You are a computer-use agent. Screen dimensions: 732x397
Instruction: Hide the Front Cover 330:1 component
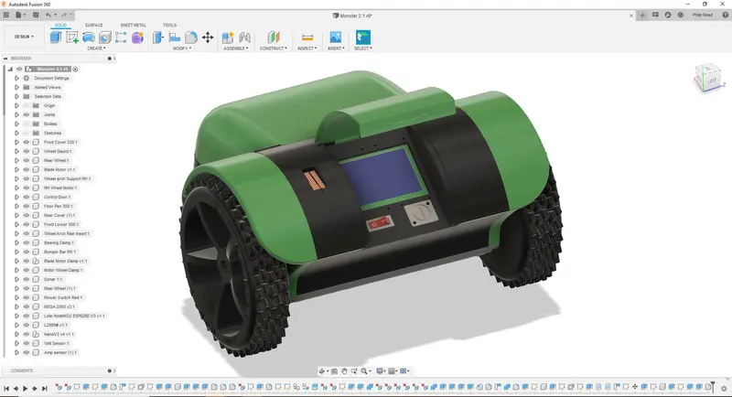(x=27, y=143)
